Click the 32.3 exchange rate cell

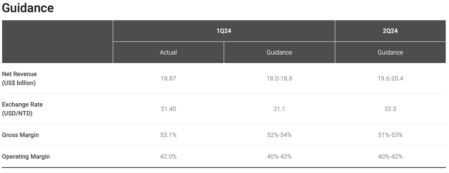390,109
